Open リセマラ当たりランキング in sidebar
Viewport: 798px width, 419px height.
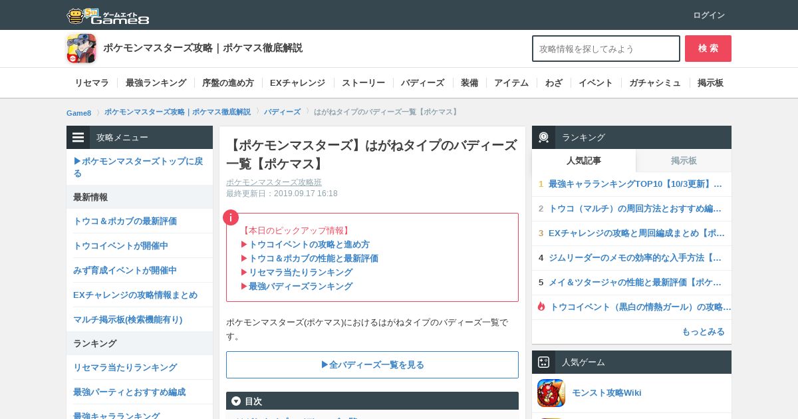pyautogui.click(x=125, y=367)
